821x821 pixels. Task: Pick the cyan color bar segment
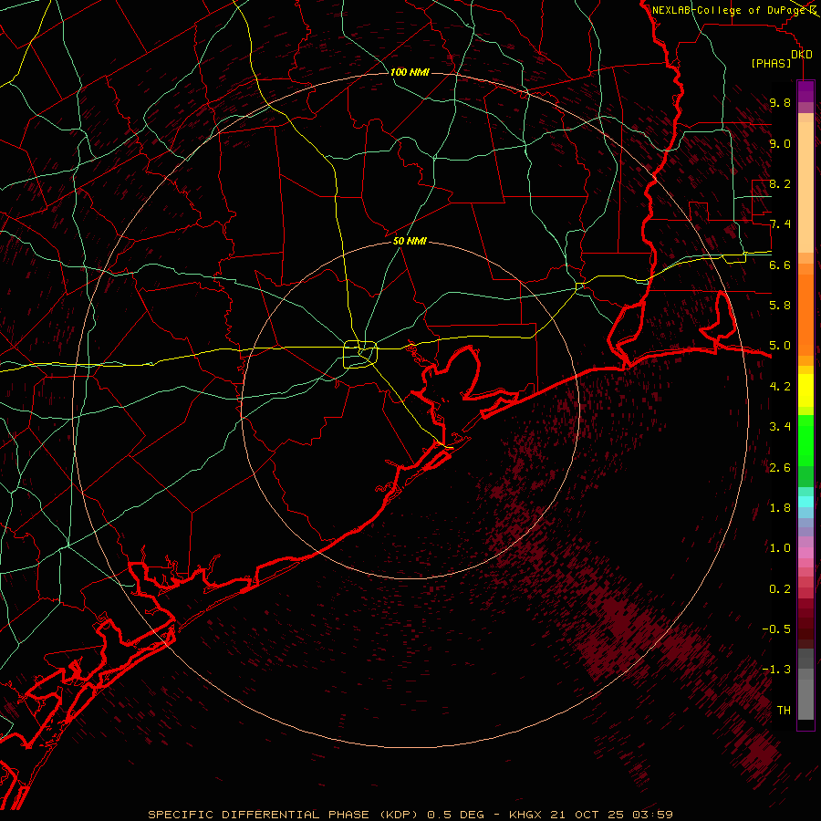[x=805, y=502]
